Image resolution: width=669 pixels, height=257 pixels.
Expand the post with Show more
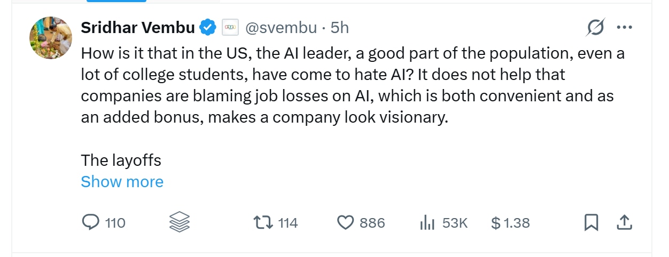click(122, 182)
